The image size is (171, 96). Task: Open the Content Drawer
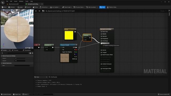(6, 94)
